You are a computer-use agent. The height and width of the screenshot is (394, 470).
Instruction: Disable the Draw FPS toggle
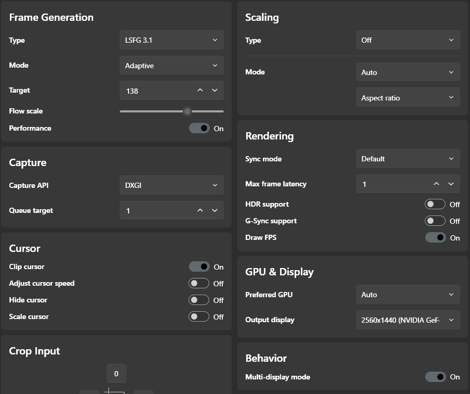tap(435, 238)
